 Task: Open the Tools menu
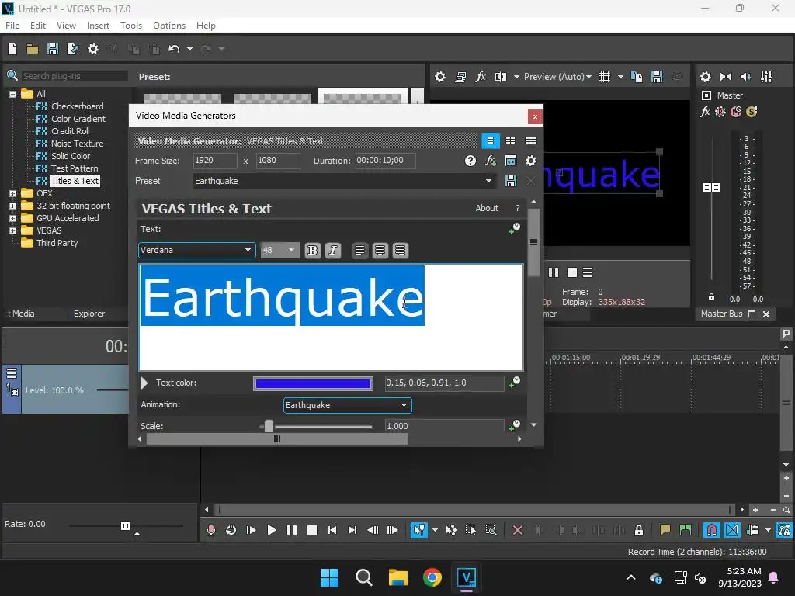pos(131,26)
